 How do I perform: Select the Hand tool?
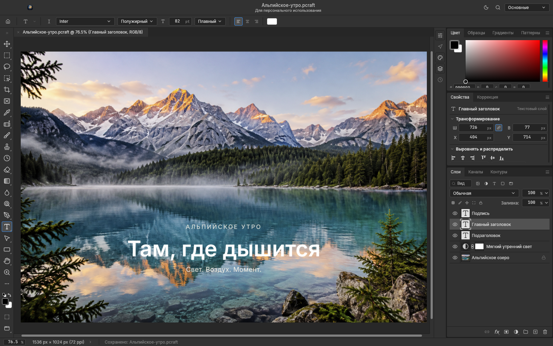pos(7,261)
